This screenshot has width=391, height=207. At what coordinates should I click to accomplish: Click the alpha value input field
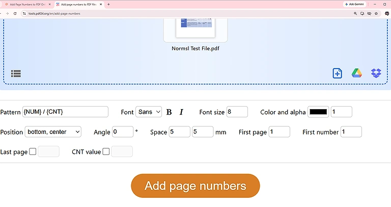coord(342,112)
